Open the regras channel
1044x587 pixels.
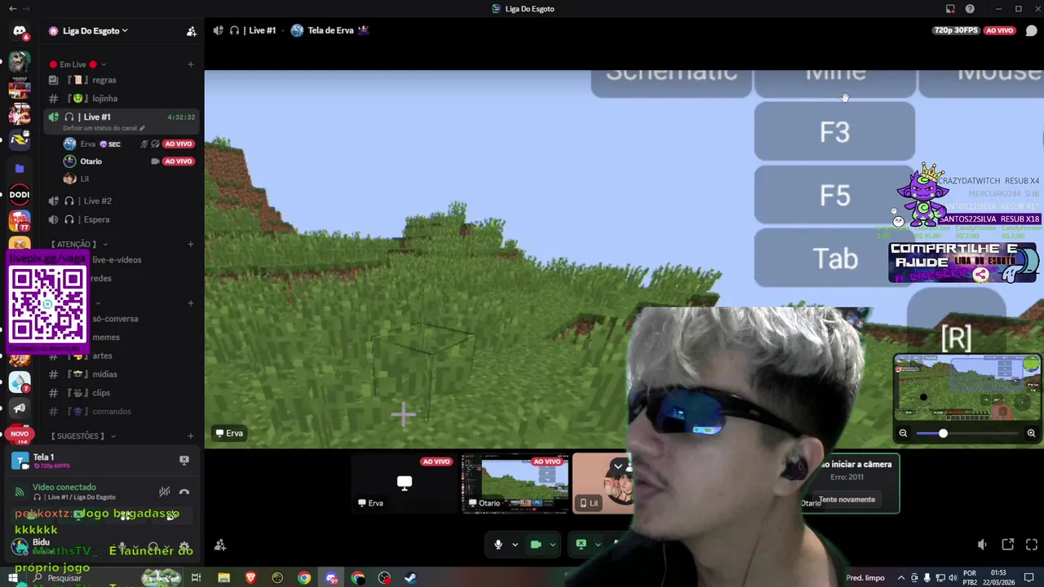pyautogui.click(x=122, y=80)
